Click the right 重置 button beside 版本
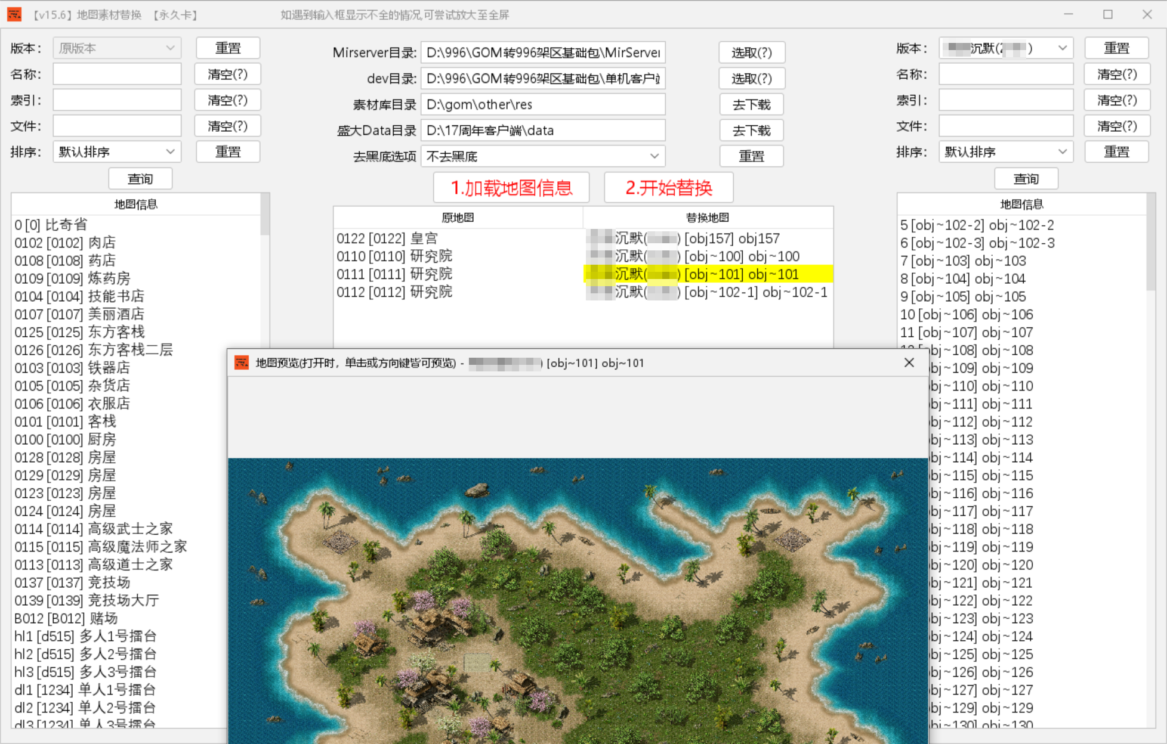Image resolution: width=1167 pixels, height=744 pixels. click(x=1116, y=48)
